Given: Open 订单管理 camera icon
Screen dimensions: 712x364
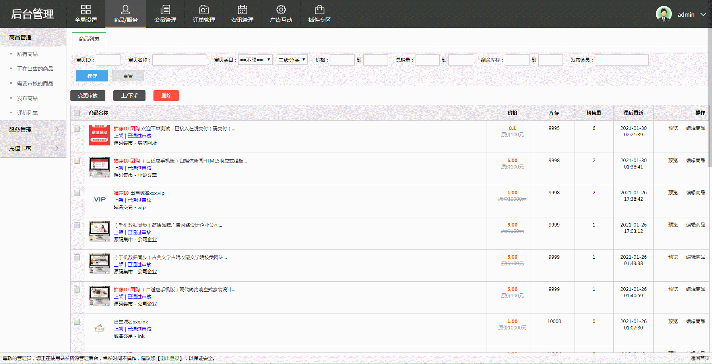Looking at the screenshot, I should click(x=204, y=10).
